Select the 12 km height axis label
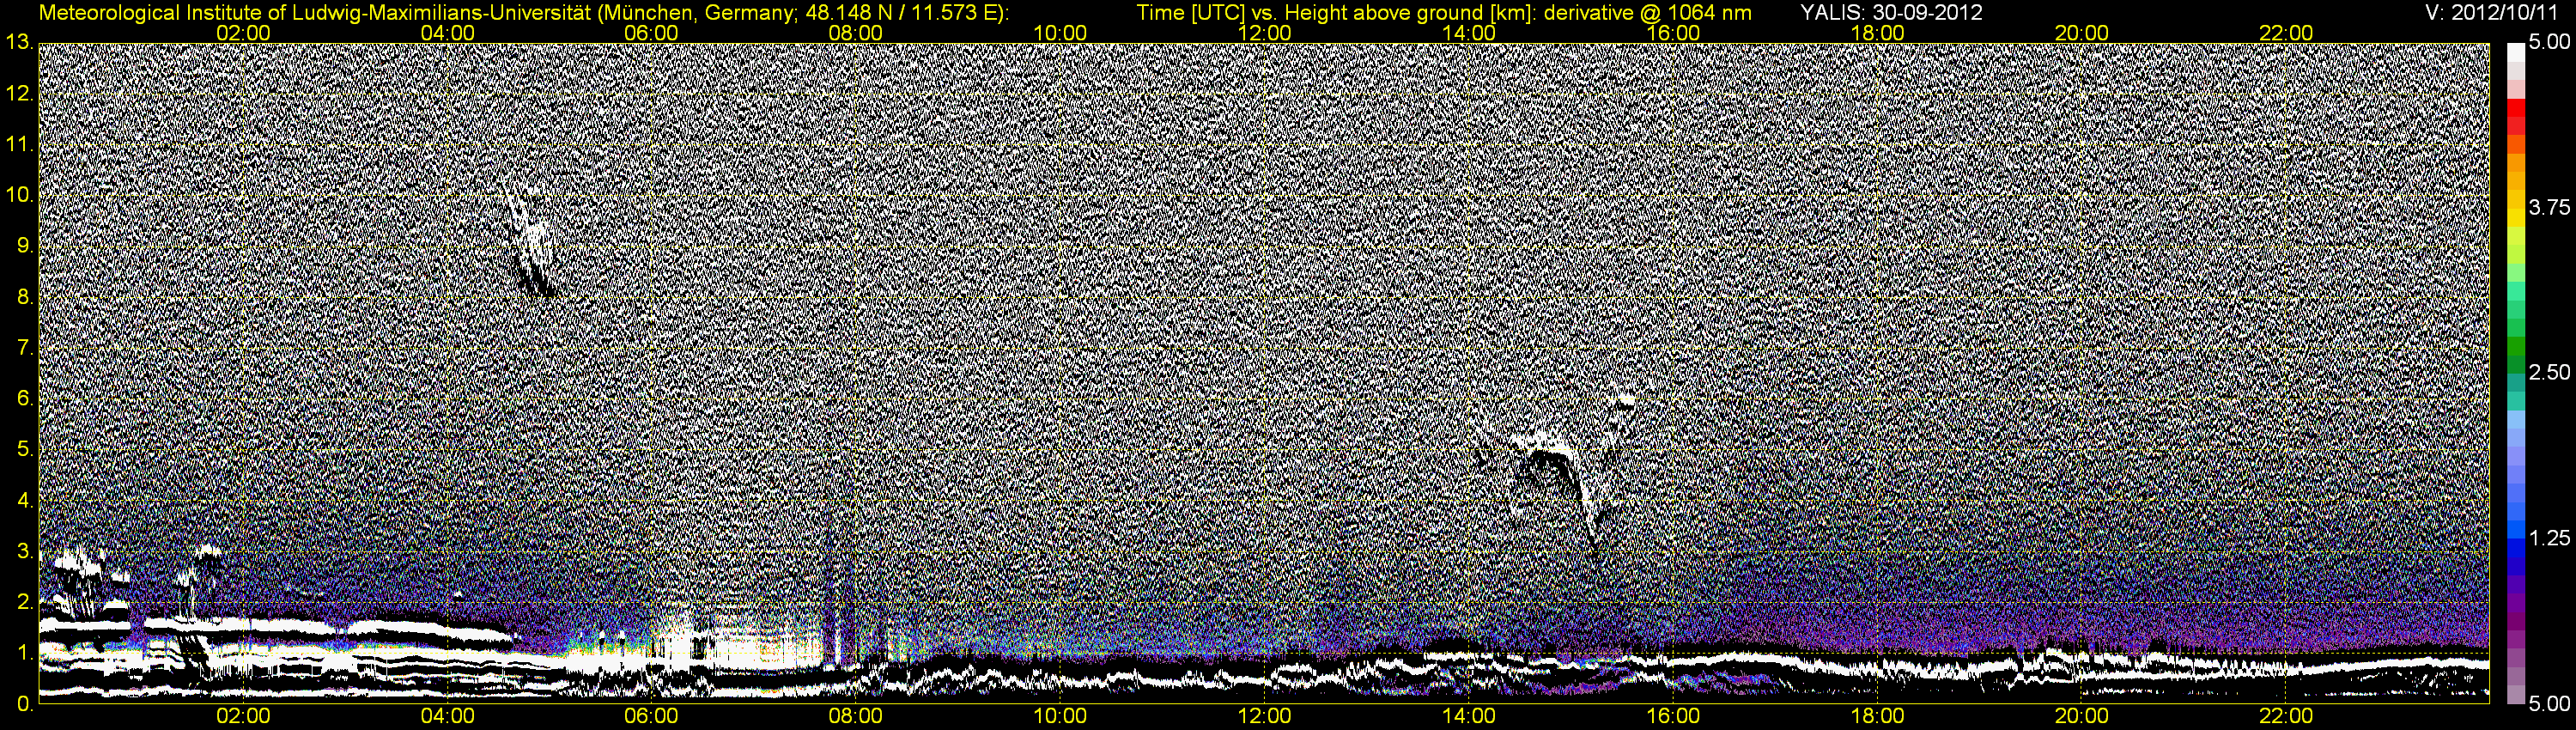Screen dimensions: 2576x730 [x=19, y=94]
